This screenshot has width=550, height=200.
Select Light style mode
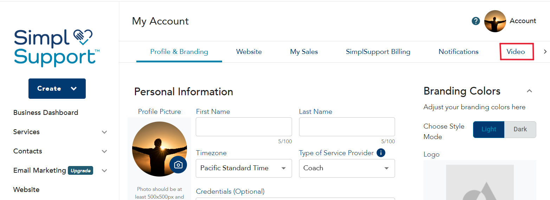click(488, 129)
